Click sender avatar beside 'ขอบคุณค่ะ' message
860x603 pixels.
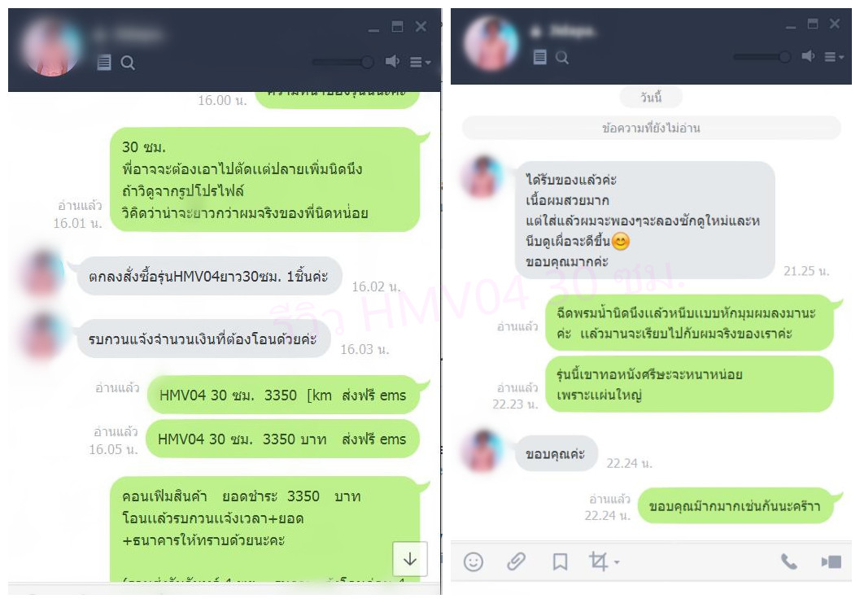click(483, 451)
